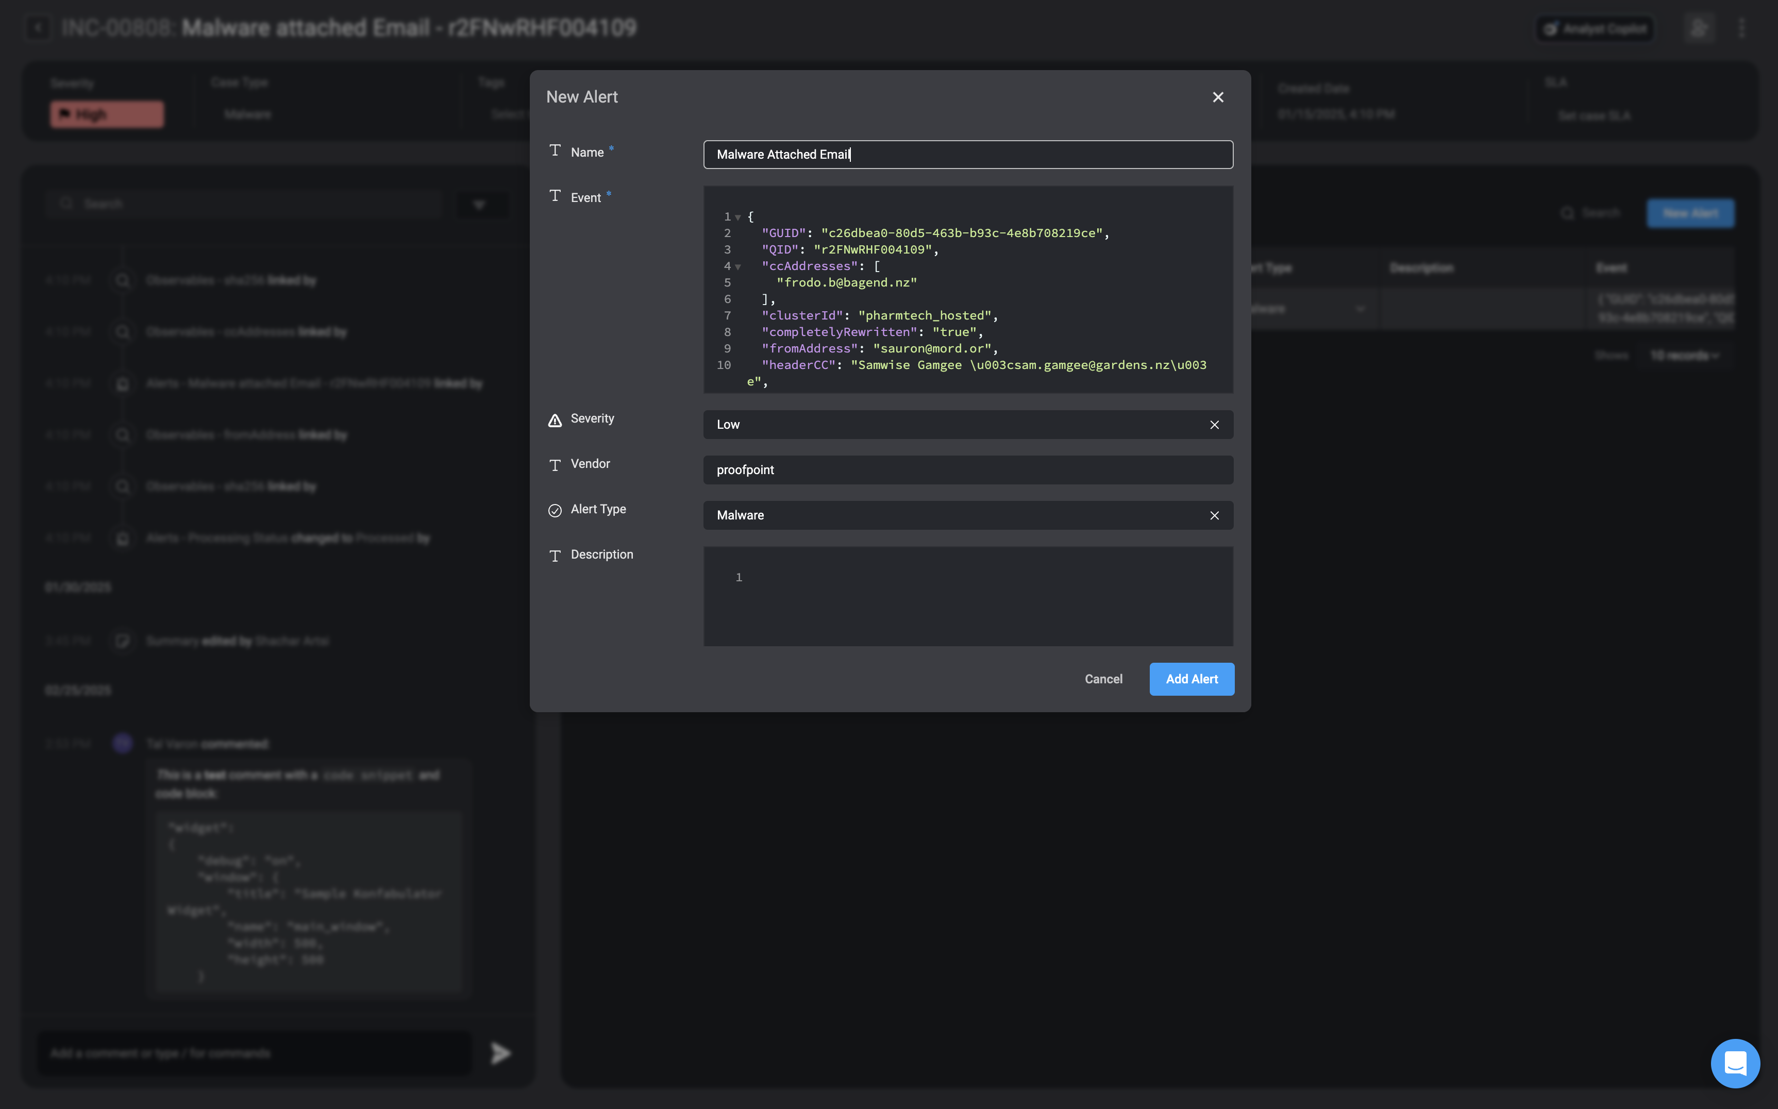Click the New Alert button in the background
1778x1109 pixels.
1691,213
